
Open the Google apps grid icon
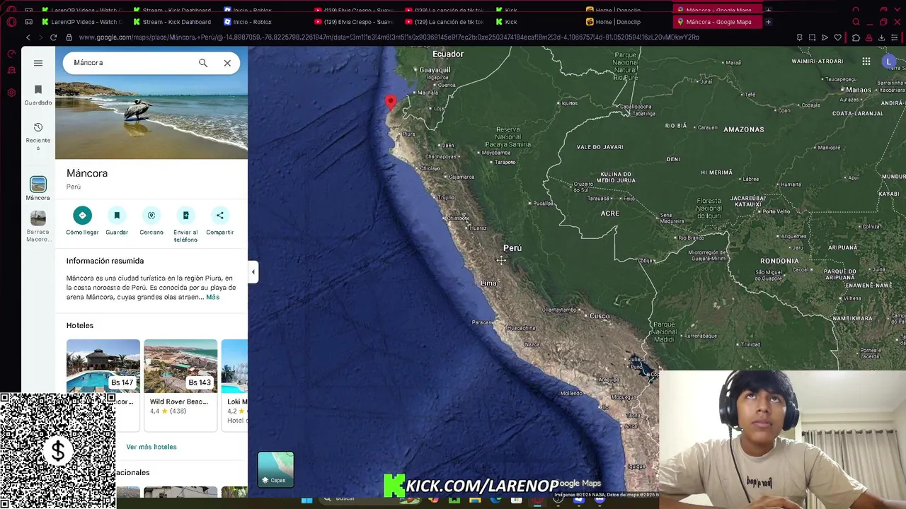coord(866,62)
